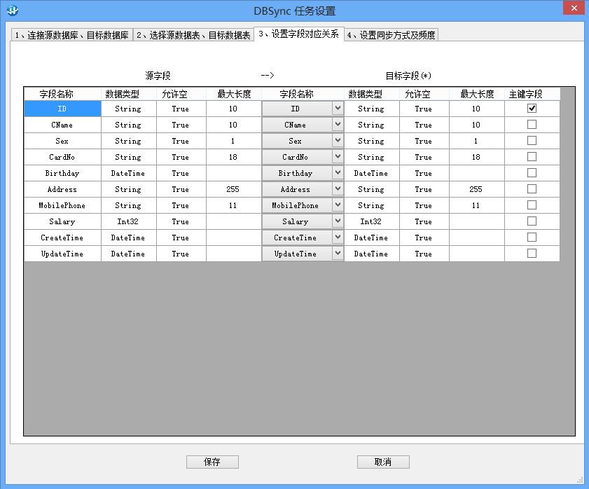Select source field cell Salary

pyautogui.click(x=62, y=222)
